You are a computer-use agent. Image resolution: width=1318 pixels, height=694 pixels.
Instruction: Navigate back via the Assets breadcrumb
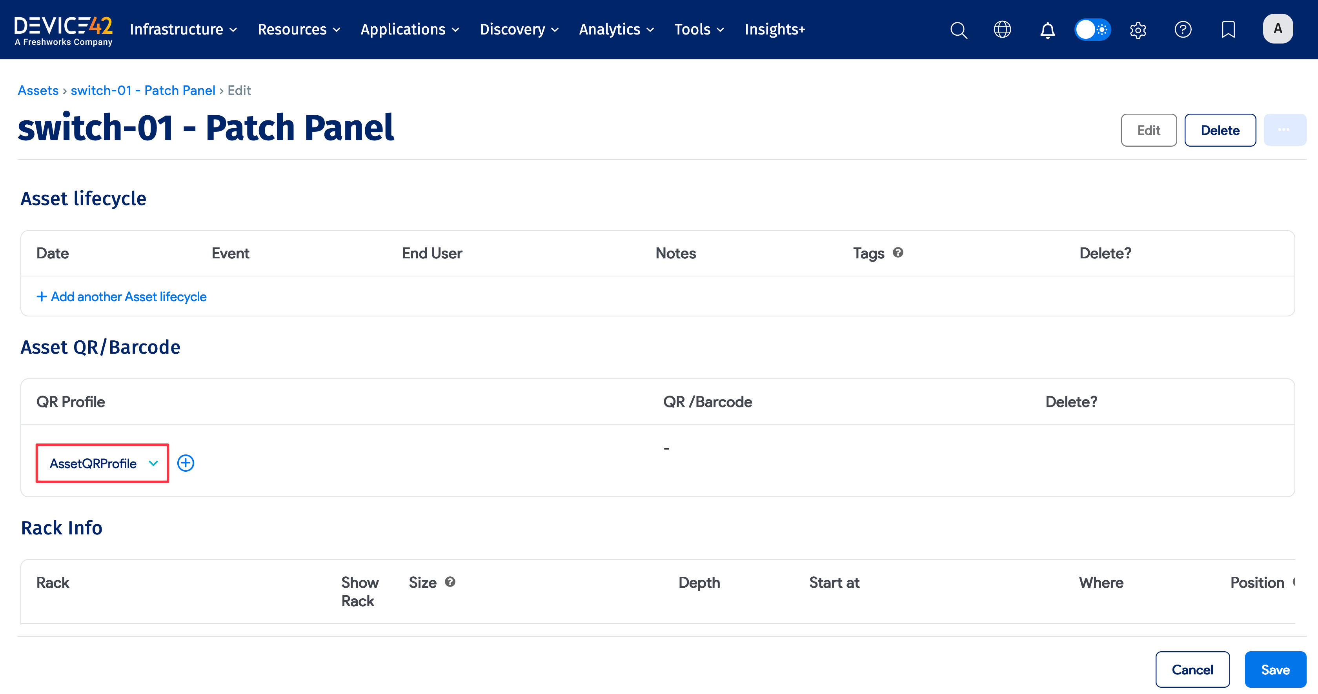[x=38, y=90]
